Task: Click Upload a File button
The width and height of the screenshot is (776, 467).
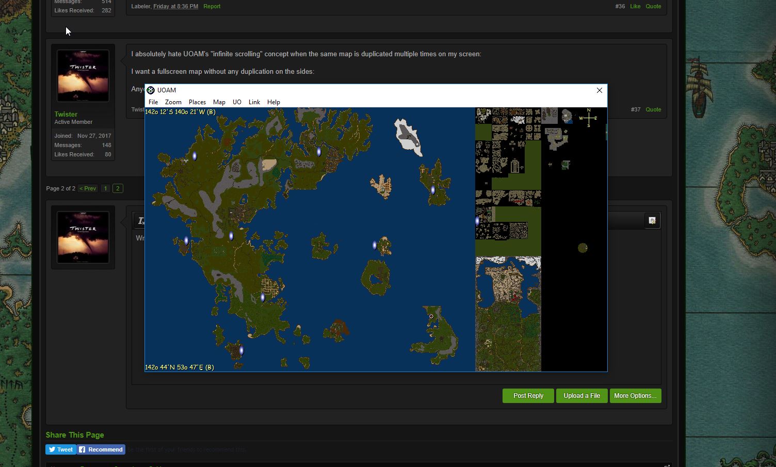Action: click(x=581, y=396)
